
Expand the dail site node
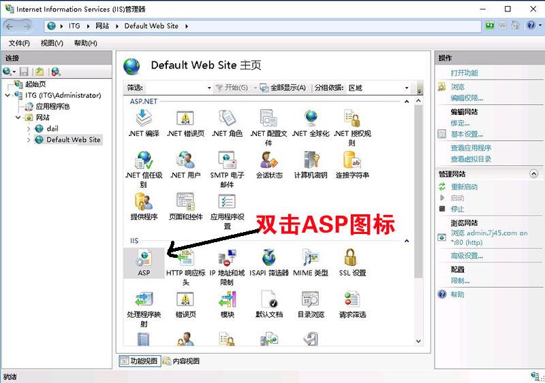[29, 129]
